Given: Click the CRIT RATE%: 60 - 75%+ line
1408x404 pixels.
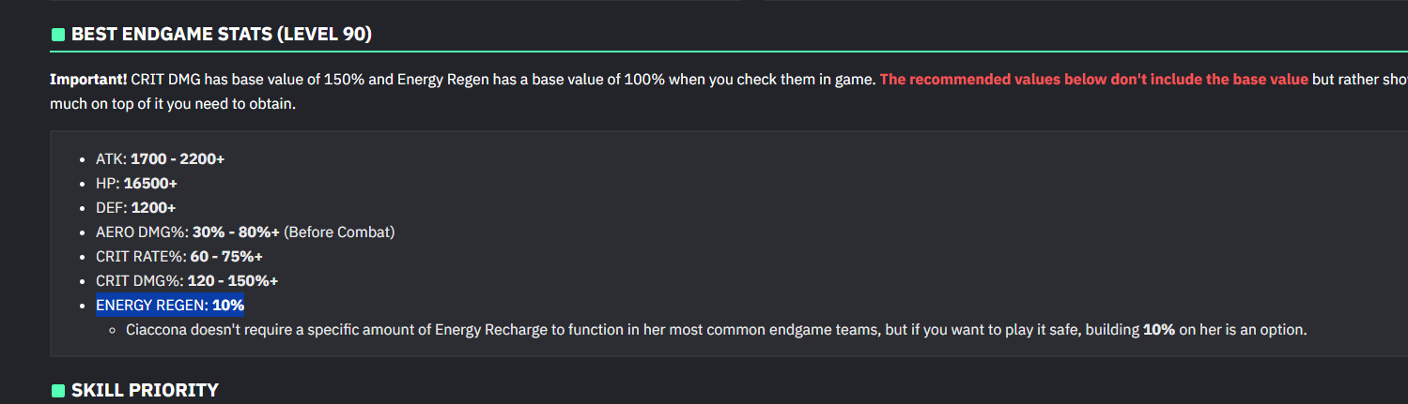Looking at the screenshot, I should coord(179,257).
